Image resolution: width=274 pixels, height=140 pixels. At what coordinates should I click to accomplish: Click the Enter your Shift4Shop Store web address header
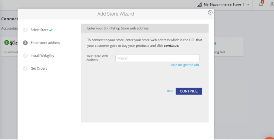click(118, 28)
